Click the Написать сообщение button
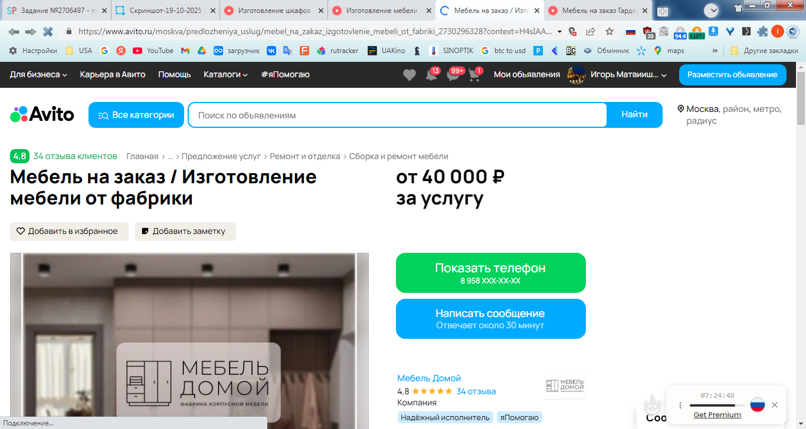The image size is (806, 429). click(x=491, y=319)
